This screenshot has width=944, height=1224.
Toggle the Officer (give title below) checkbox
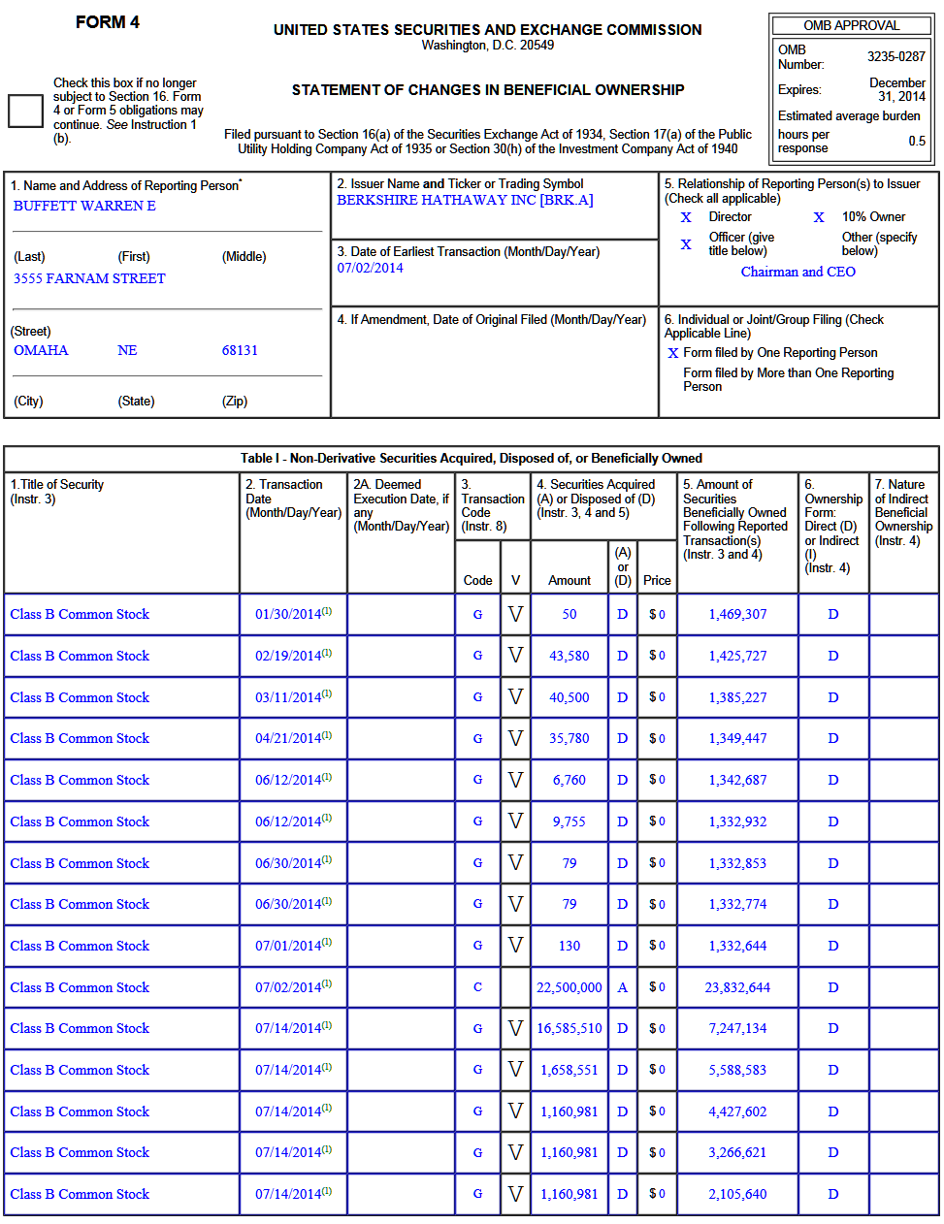[x=686, y=244]
